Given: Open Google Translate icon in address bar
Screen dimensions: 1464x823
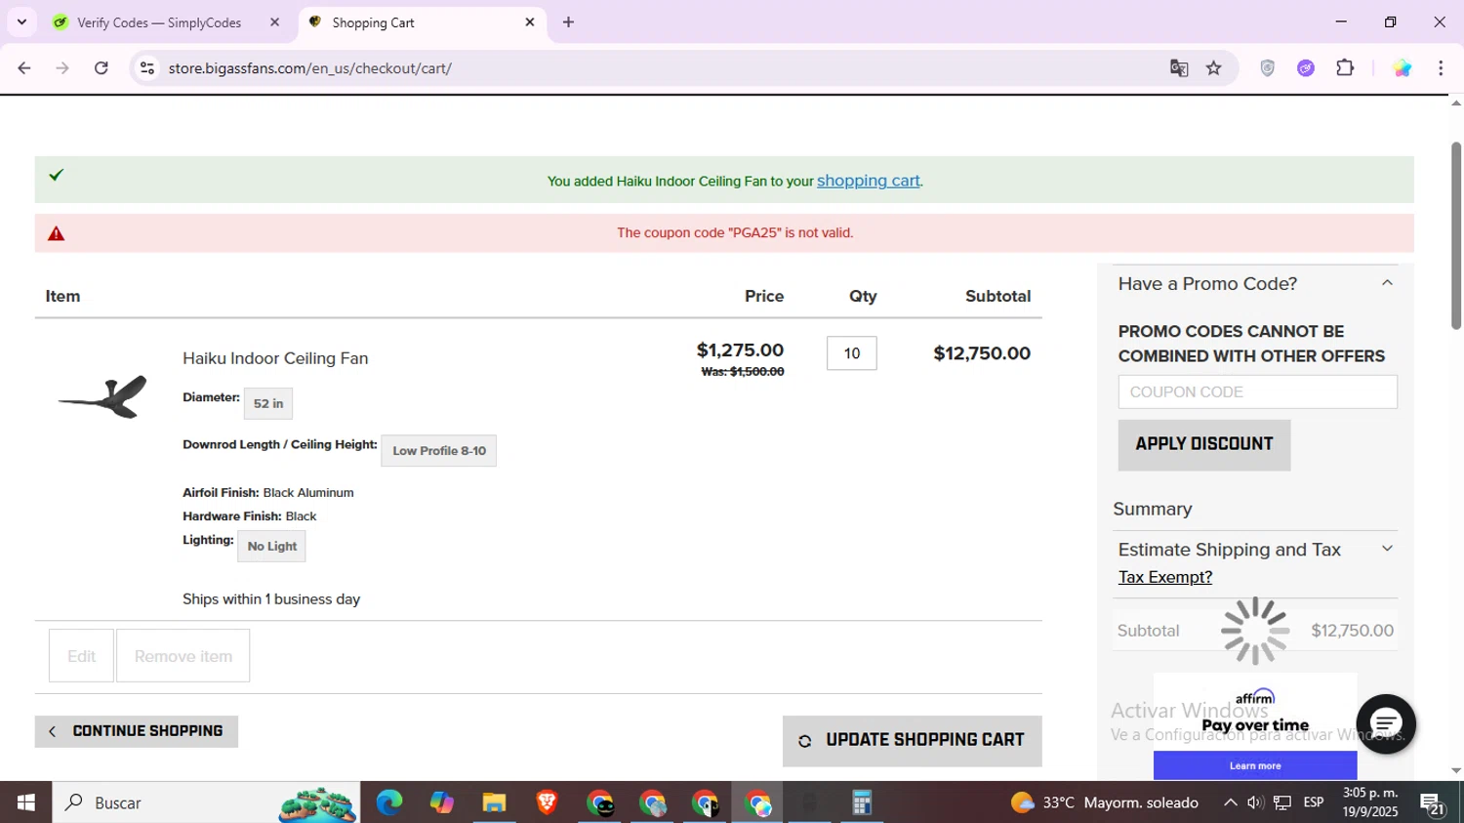Looking at the screenshot, I should coord(1179,68).
